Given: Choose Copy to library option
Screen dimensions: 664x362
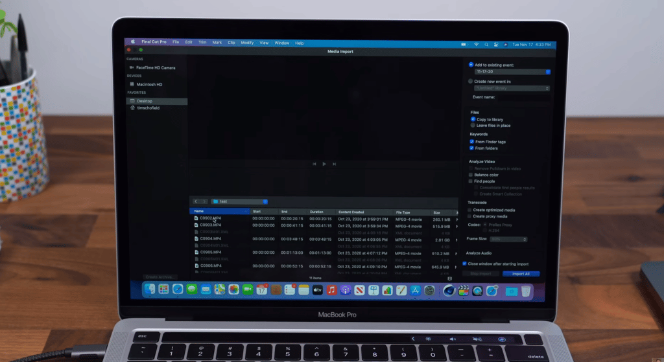Looking at the screenshot, I should [x=473, y=119].
